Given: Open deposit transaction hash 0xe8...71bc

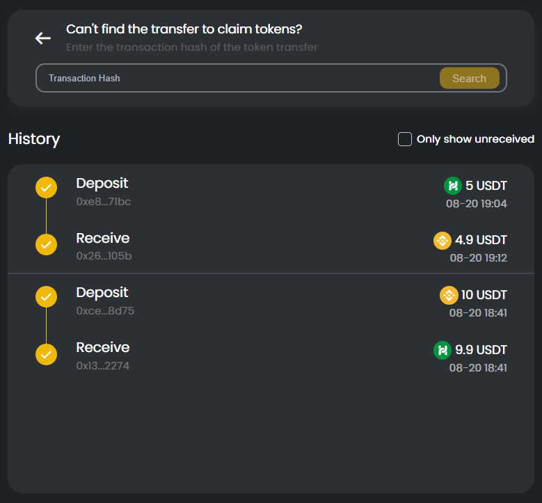Looking at the screenshot, I should pyautogui.click(x=104, y=202).
